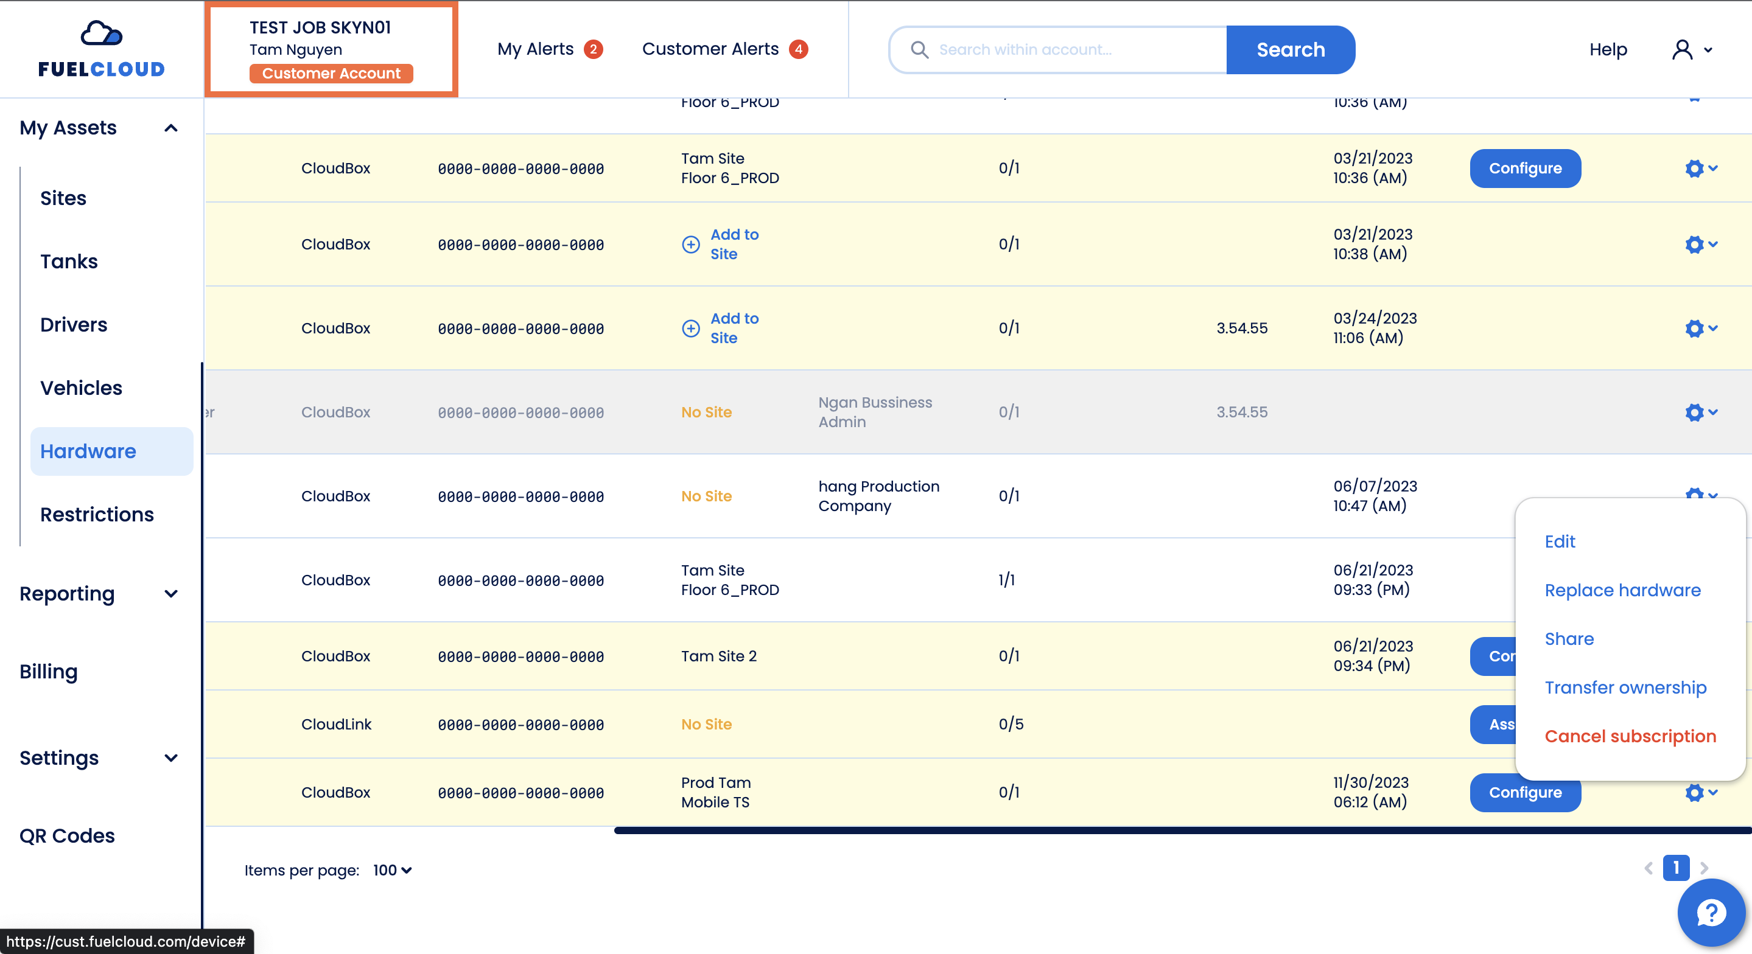Click the 1/1 count cell
This screenshot has width=1752, height=954.
[x=1007, y=580]
